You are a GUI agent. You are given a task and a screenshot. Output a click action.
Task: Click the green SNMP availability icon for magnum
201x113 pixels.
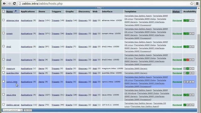click(187, 68)
